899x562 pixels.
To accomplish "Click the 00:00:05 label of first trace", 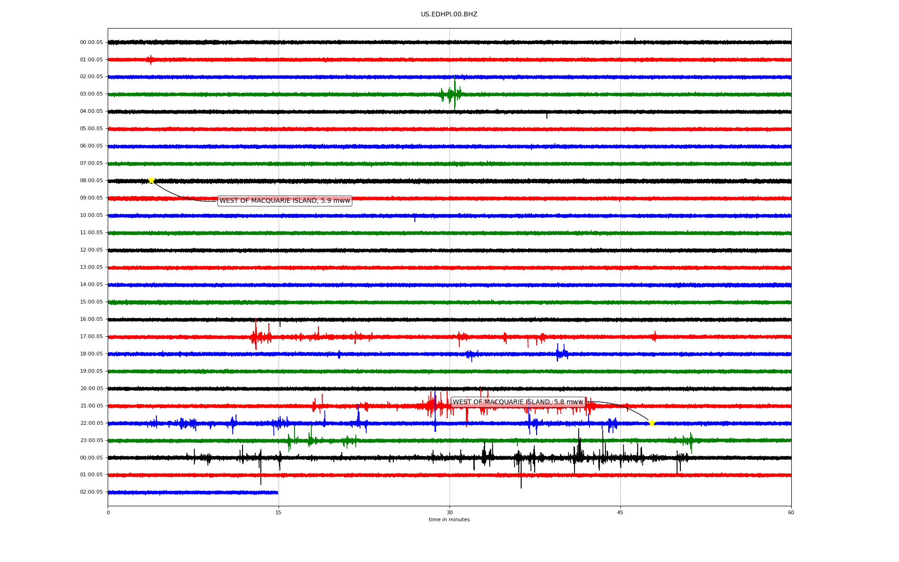I will click(91, 43).
